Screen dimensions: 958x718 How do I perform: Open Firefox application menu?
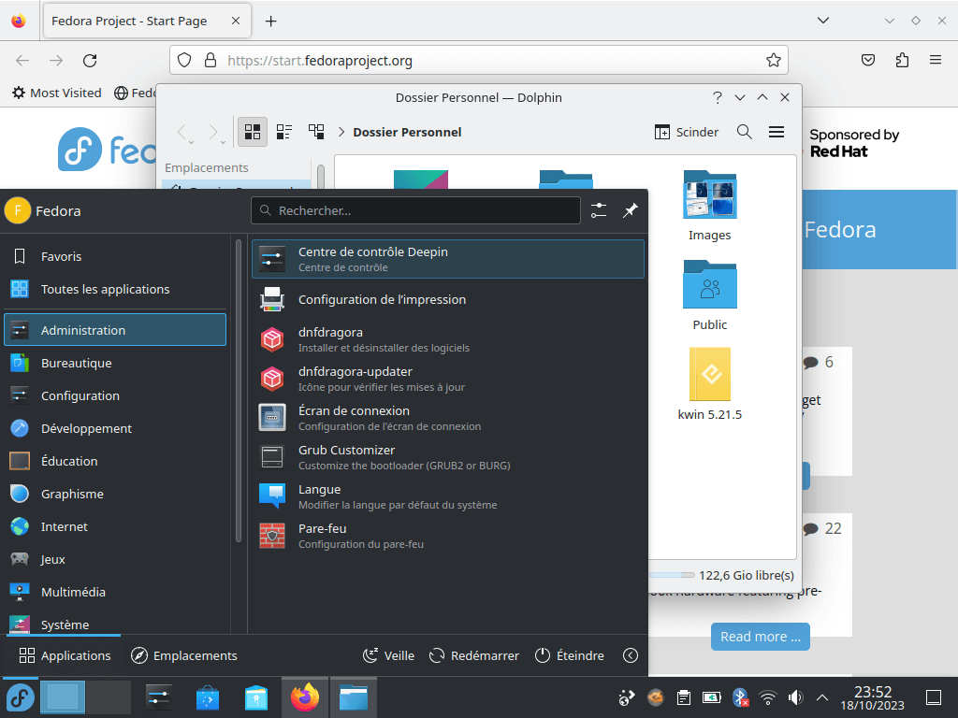pos(936,60)
